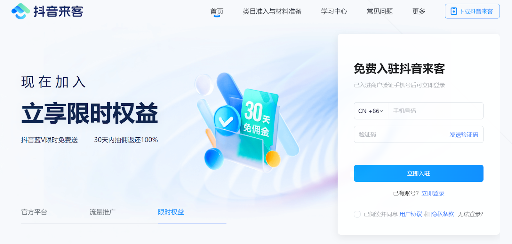This screenshot has height=244, width=512.
Task: Click the 立即登录 link
Action: coord(433,193)
